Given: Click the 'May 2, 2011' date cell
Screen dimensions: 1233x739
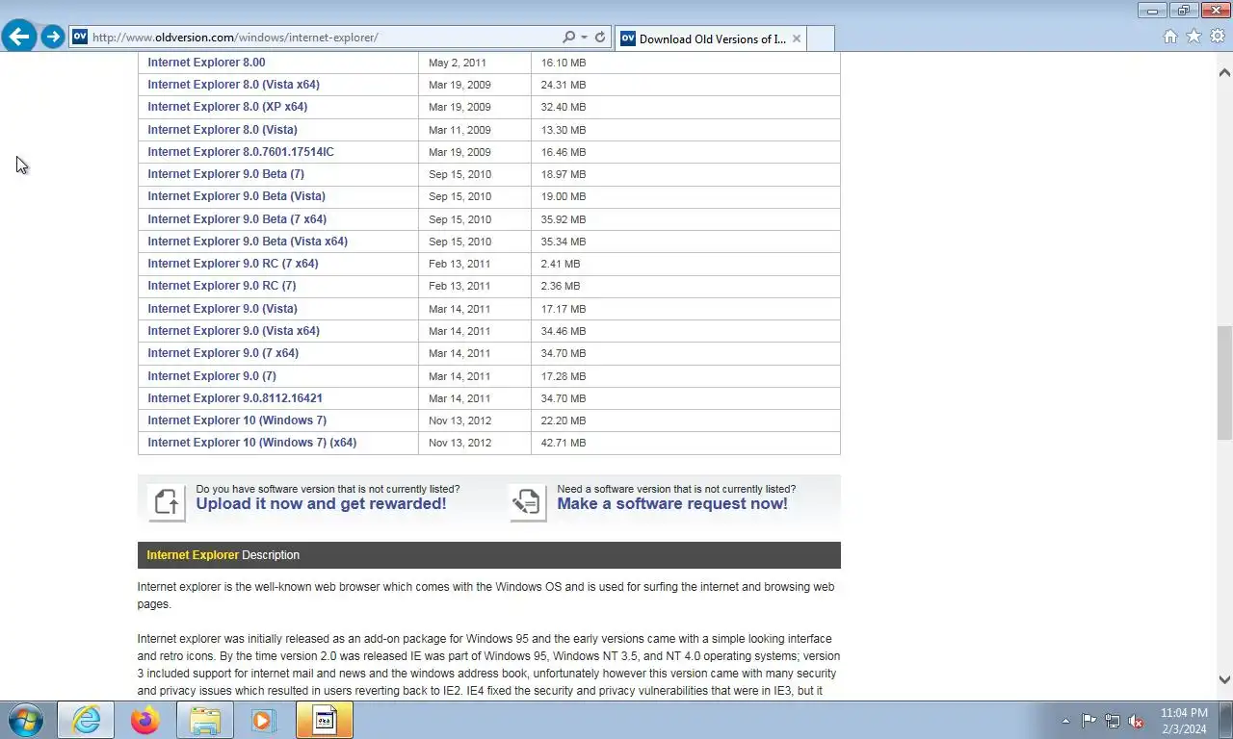Looking at the screenshot, I should point(458,63).
